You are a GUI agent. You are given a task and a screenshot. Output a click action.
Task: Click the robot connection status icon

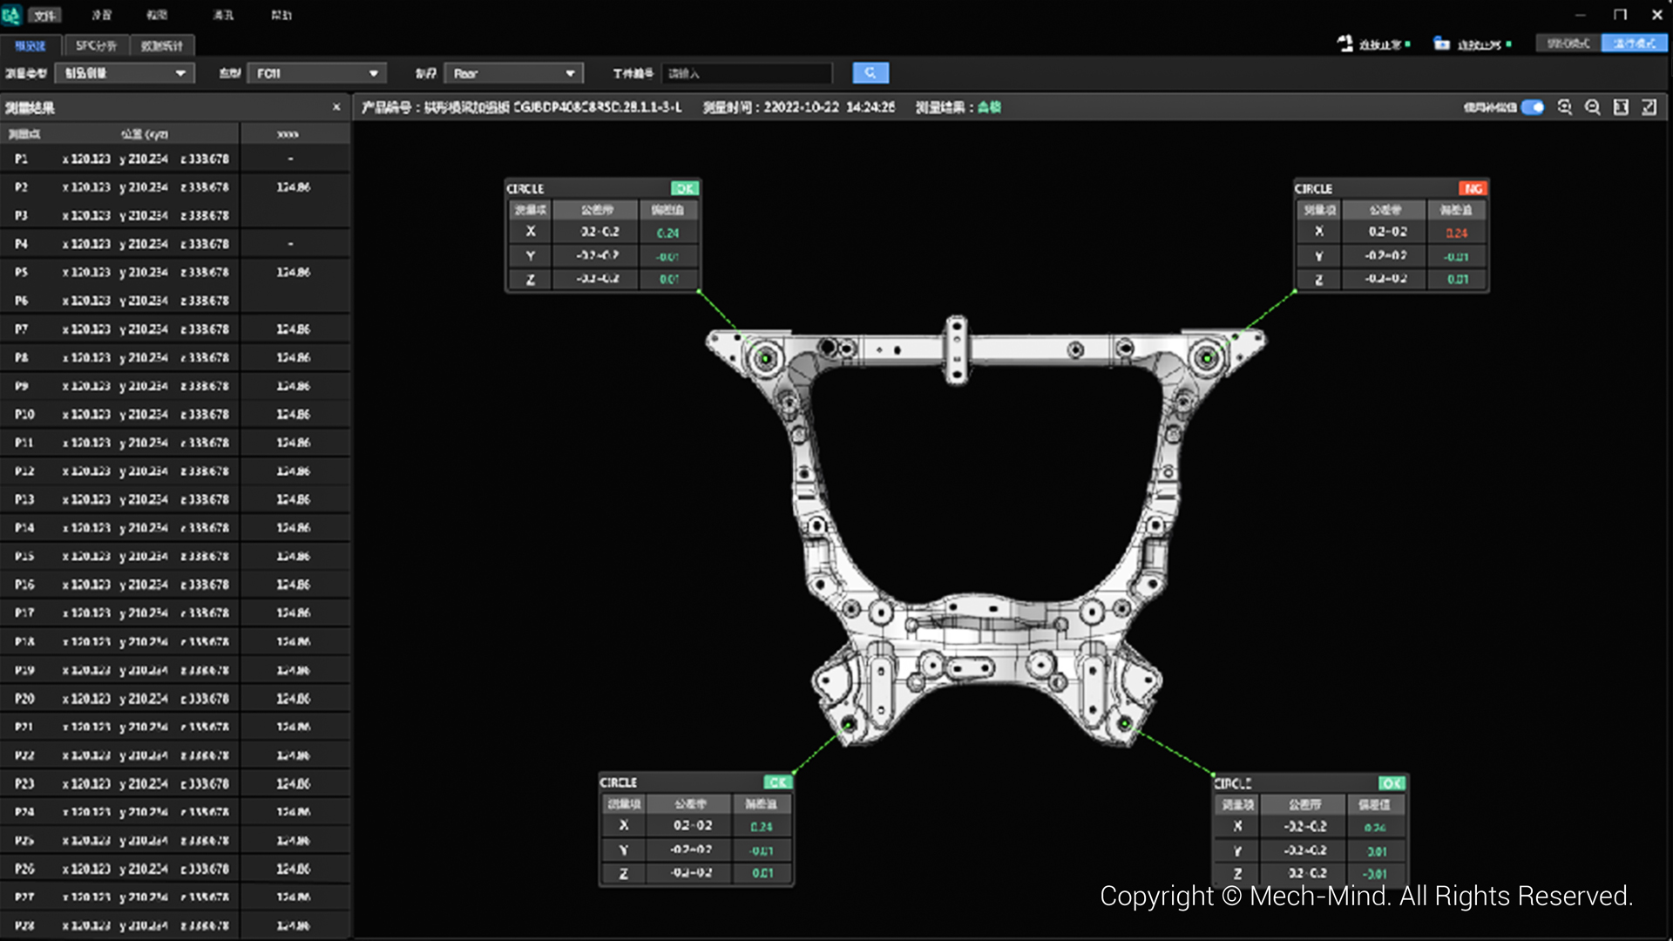[x=1346, y=44]
